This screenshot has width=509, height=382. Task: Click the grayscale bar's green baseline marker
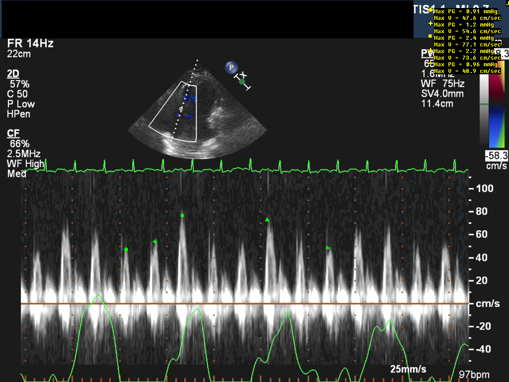485,104
